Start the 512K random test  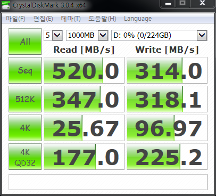tap(25, 99)
